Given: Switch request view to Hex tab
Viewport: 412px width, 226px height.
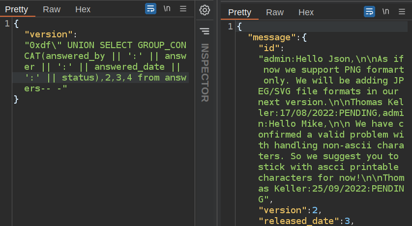Looking at the screenshot, I should (x=83, y=9).
